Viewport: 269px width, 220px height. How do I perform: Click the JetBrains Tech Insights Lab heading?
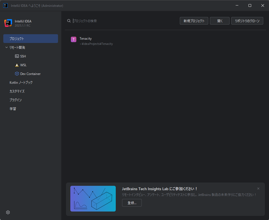159,189
